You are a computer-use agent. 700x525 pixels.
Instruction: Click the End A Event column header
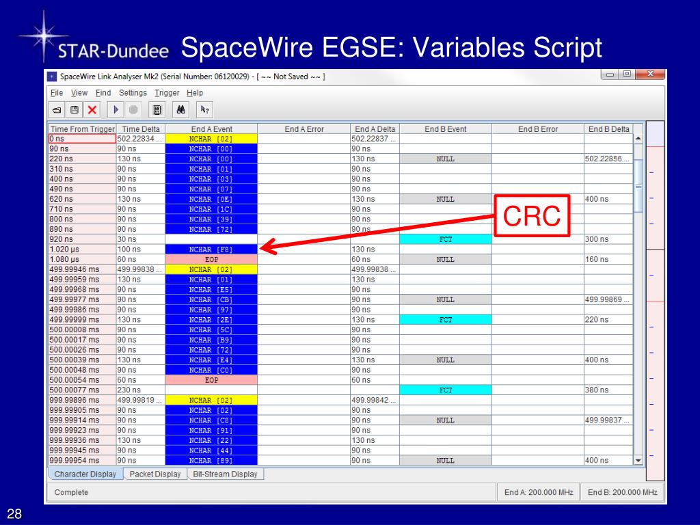pos(212,129)
